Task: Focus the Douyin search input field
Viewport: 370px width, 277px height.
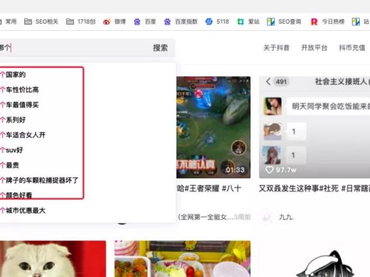Action: 73,48
